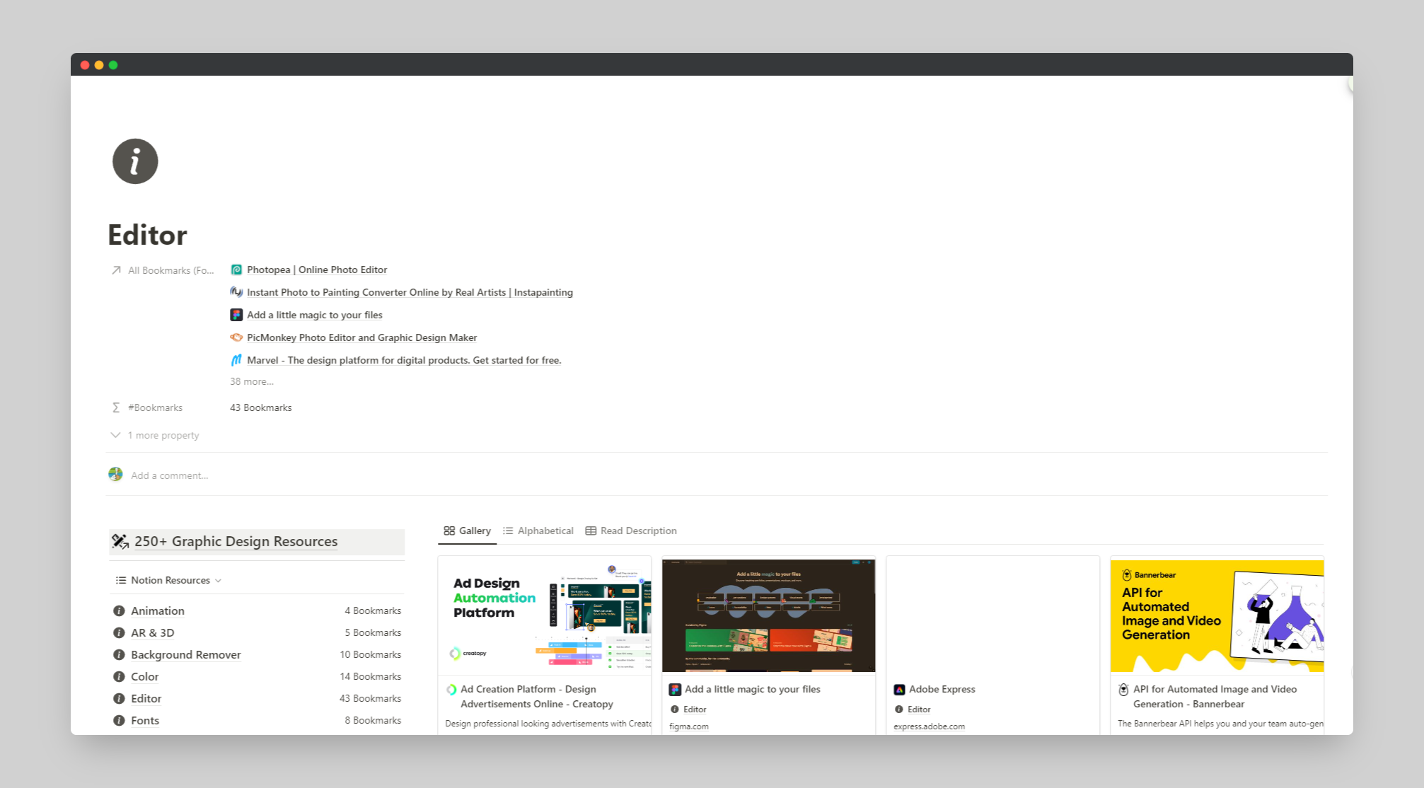The width and height of the screenshot is (1424, 788).
Task: Click the Photopea favicon icon
Action: (236, 270)
